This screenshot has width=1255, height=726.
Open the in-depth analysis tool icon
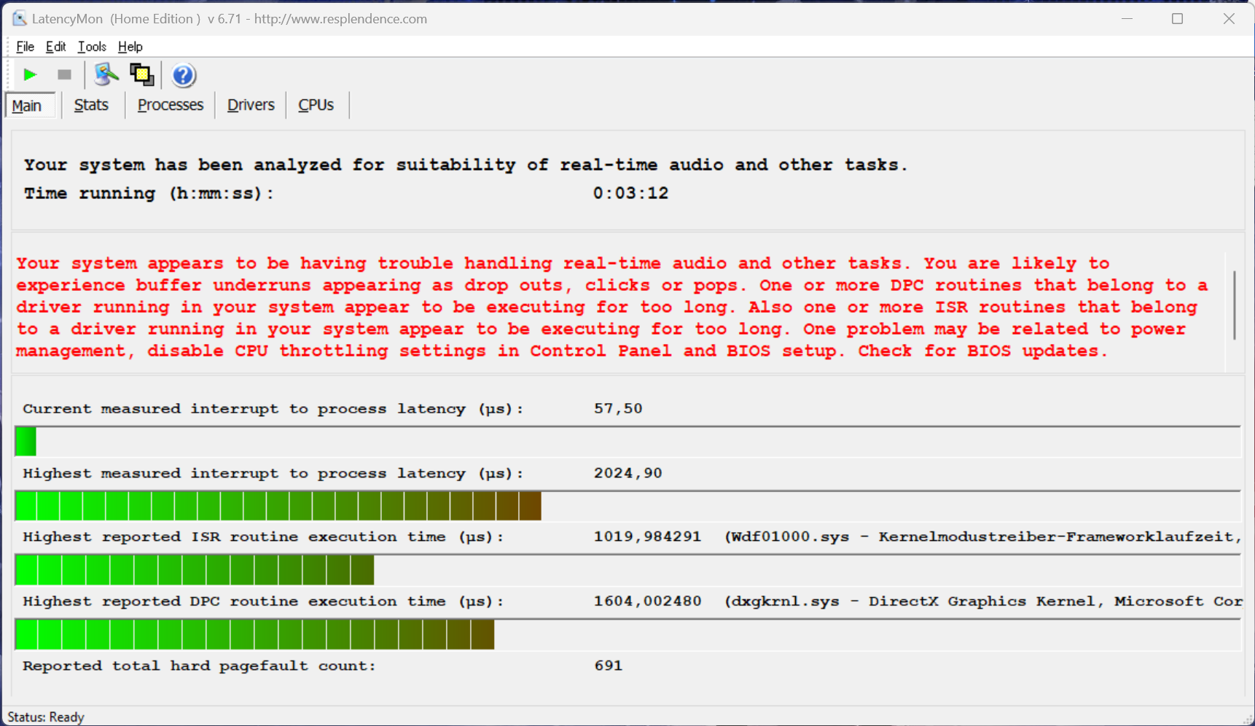(x=106, y=74)
